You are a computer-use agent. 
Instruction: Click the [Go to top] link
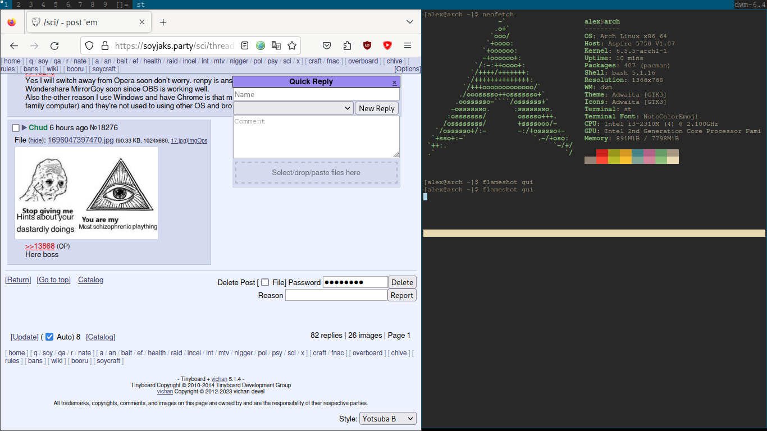pos(53,280)
